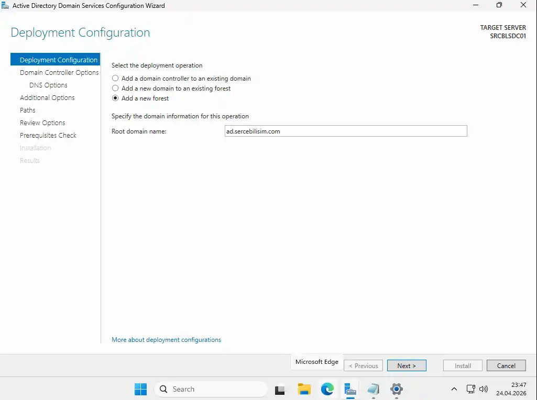Image resolution: width=537 pixels, height=400 pixels.
Task: Click the Next button
Action: click(x=407, y=365)
